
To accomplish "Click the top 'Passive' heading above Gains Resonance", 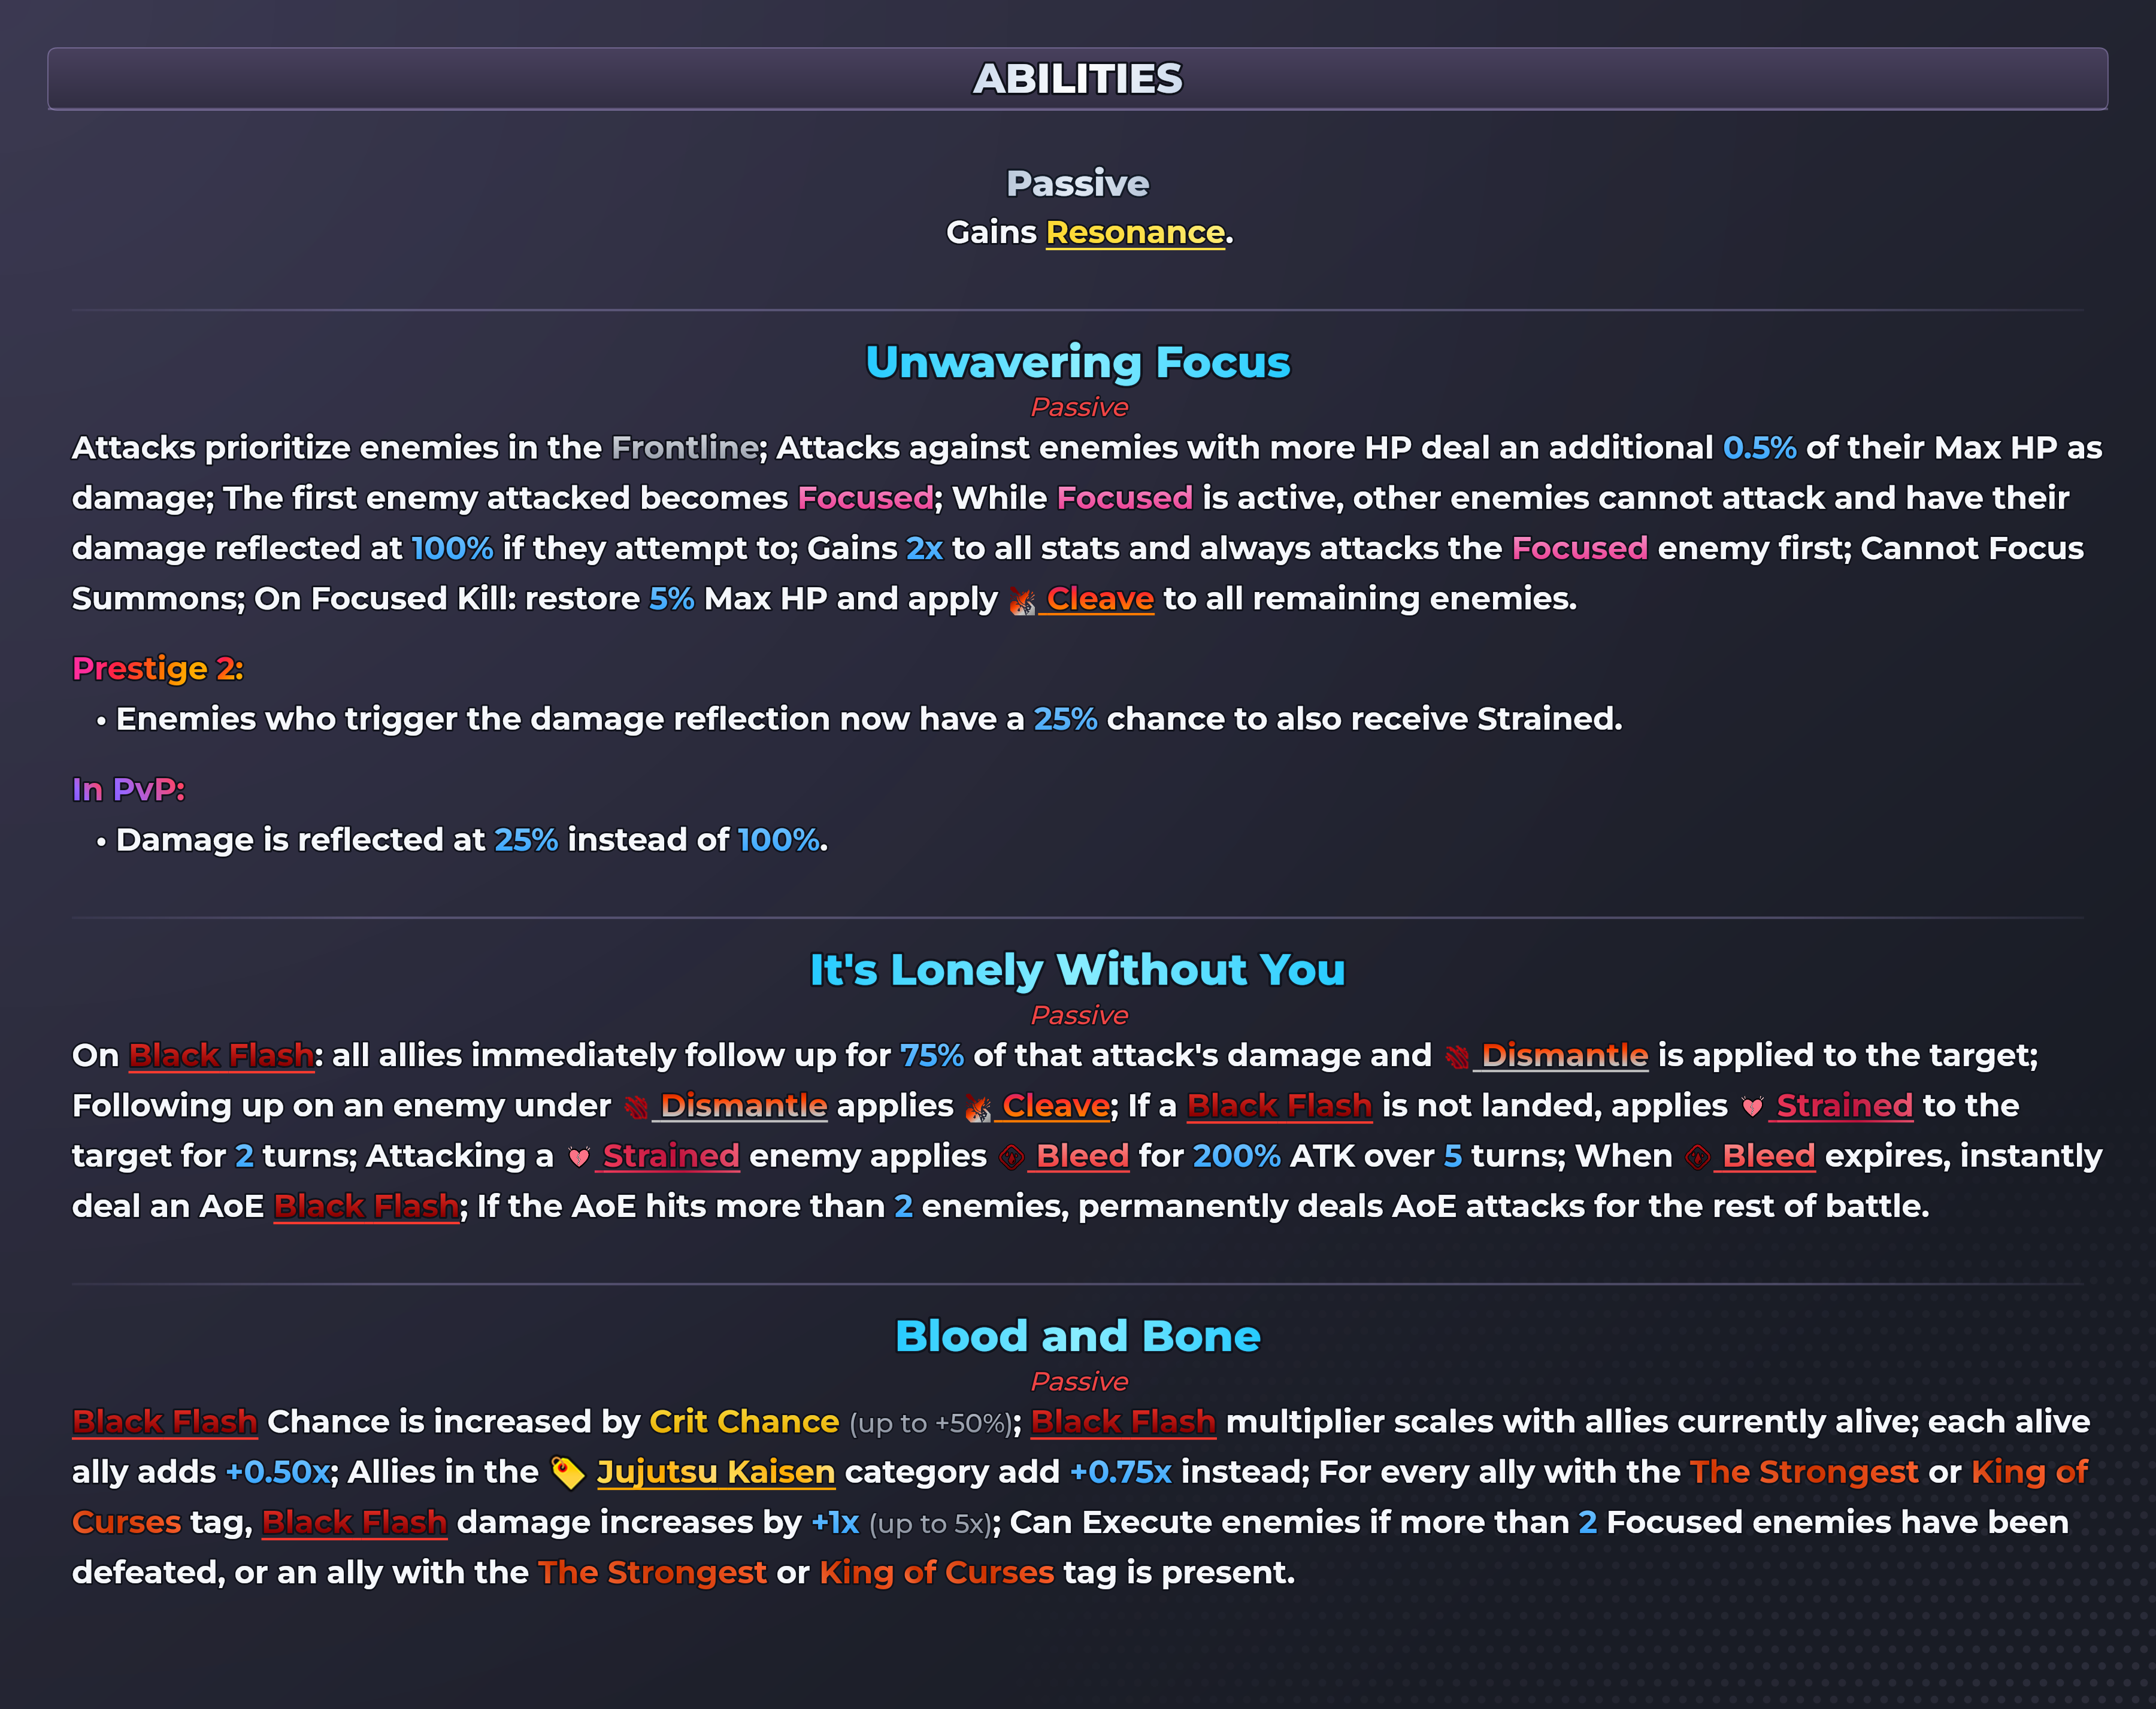I will click(x=1078, y=184).
